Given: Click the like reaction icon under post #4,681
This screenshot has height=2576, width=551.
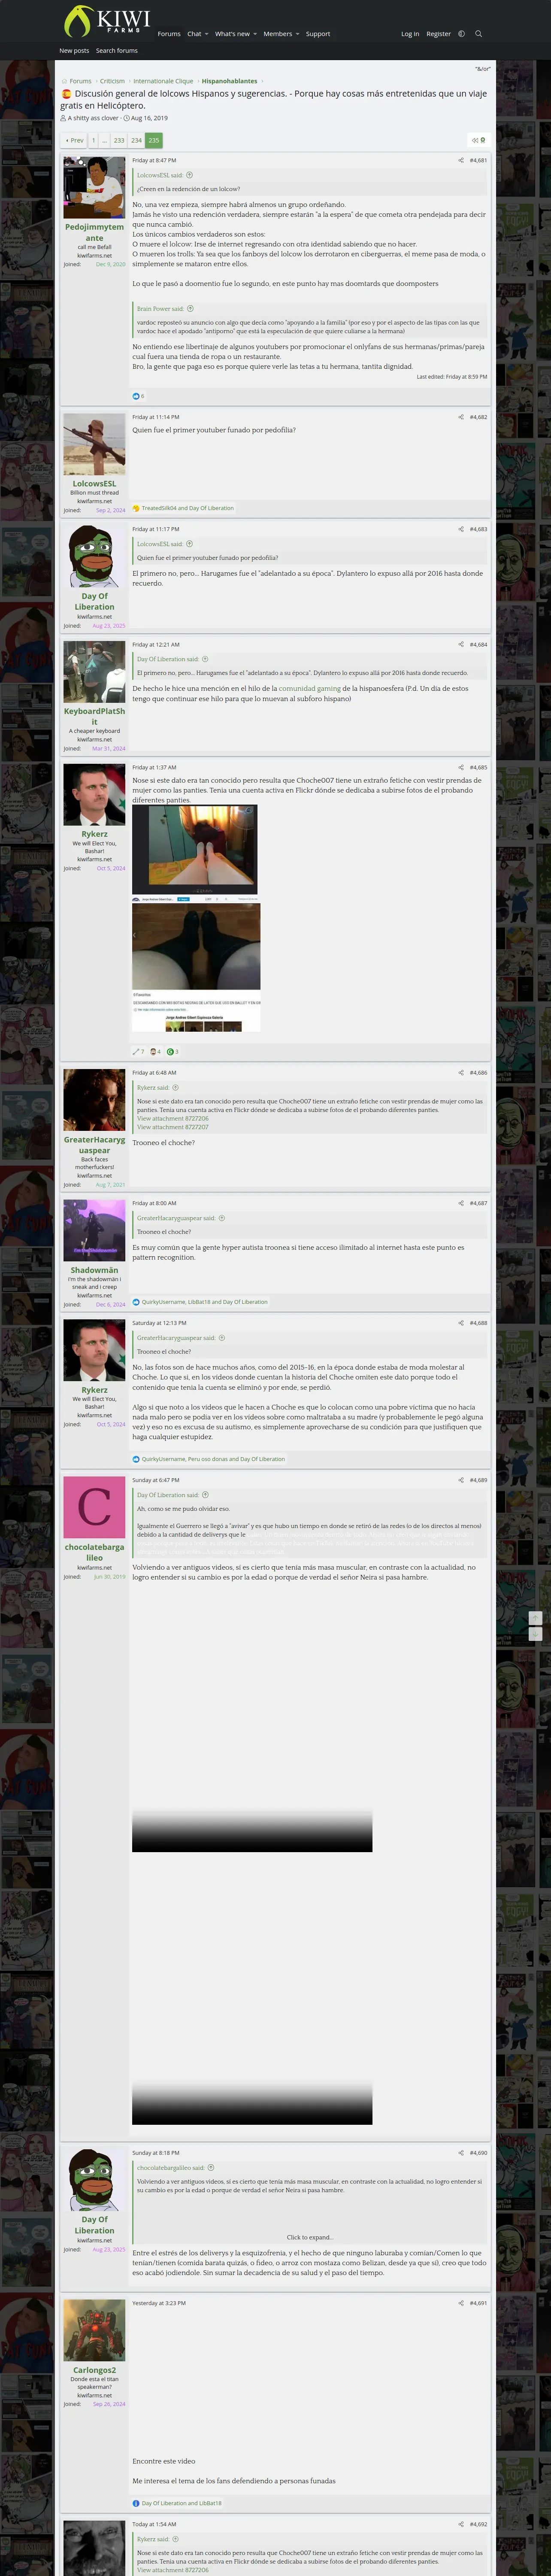Looking at the screenshot, I should coord(137,396).
